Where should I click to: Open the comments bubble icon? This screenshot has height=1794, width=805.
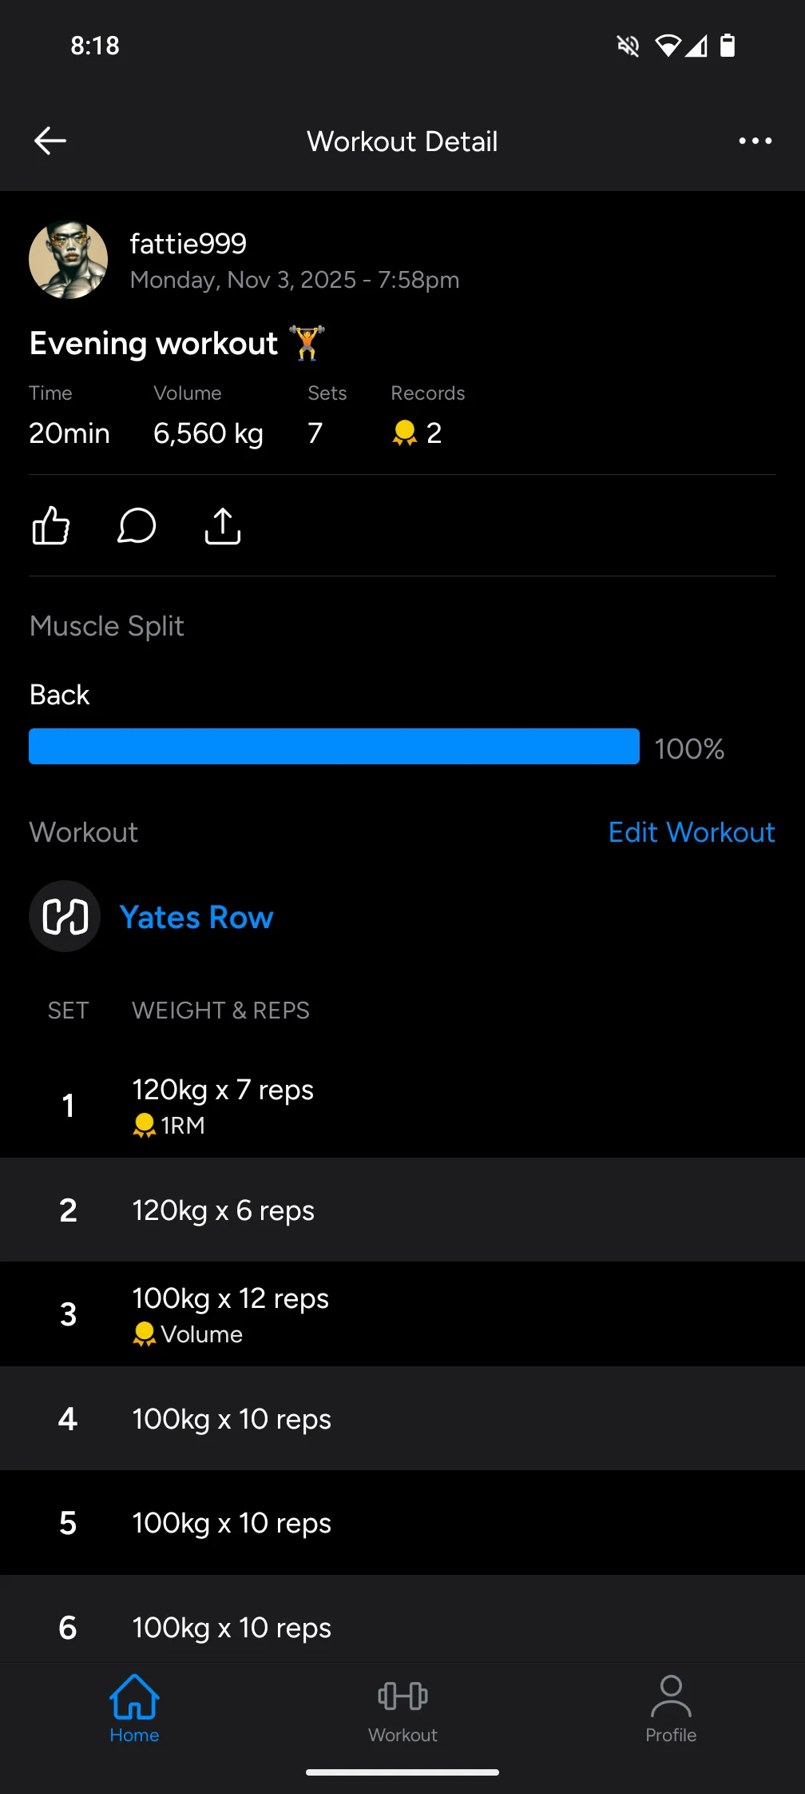point(137,526)
